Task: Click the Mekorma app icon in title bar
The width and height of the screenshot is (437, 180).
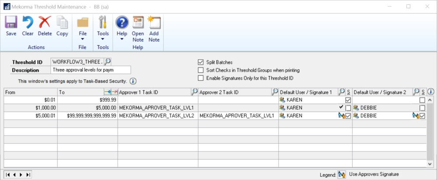Action: click(7, 7)
